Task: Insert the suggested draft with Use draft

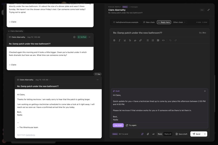Action: [118, 125]
